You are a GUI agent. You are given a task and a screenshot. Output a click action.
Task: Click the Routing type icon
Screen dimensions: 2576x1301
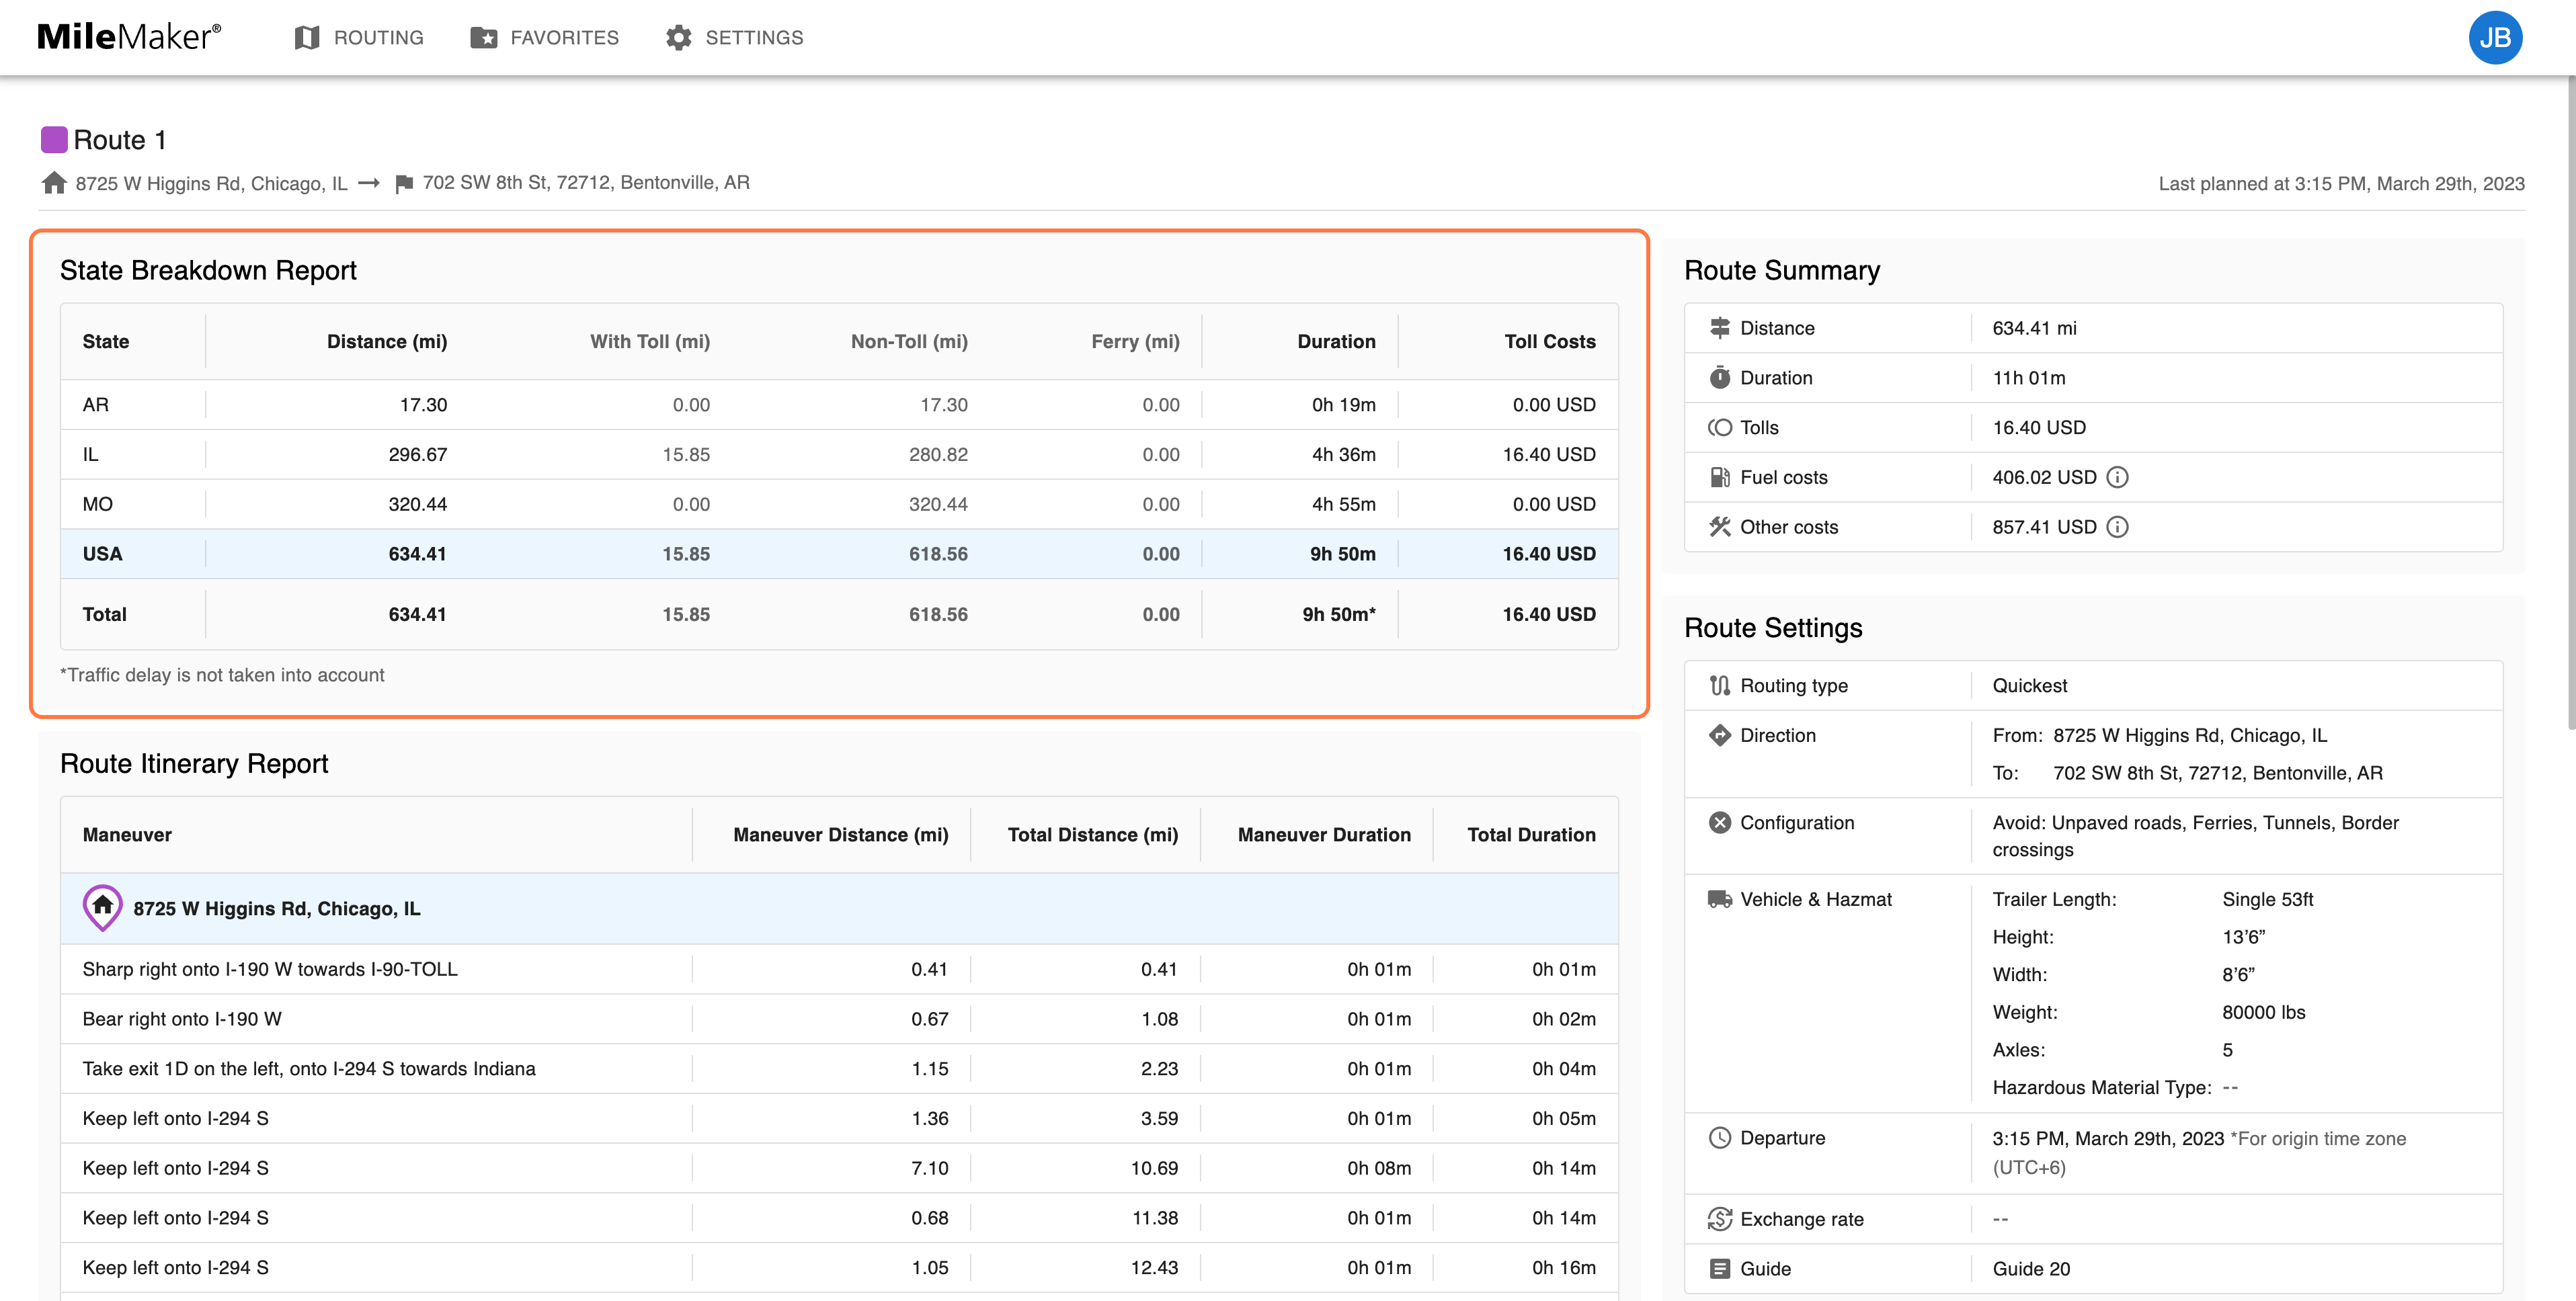tap(1719, 686)
